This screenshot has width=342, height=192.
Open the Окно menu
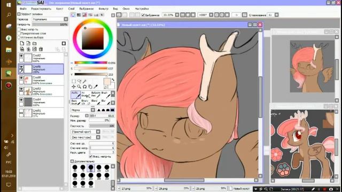[126, 9]
